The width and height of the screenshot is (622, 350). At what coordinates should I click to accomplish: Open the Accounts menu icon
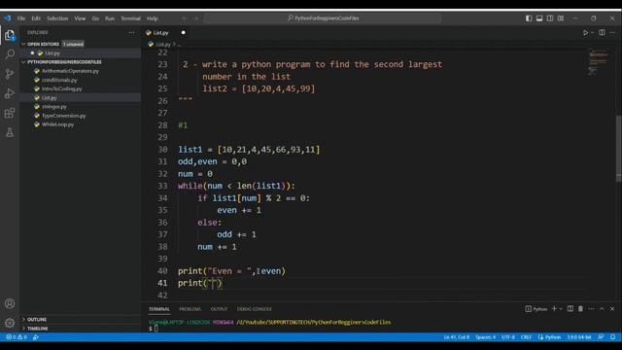pyautogui.click(x=10, y=303)
